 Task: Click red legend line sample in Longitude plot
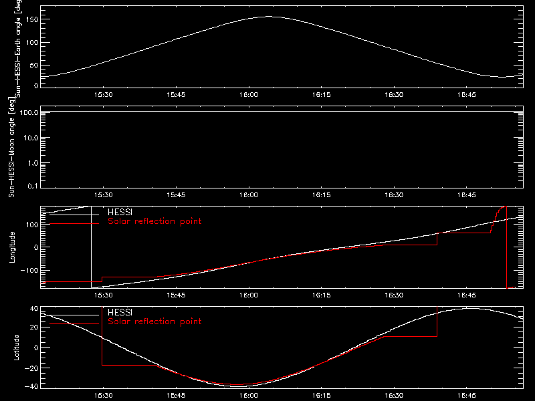(x=74, y=224)
